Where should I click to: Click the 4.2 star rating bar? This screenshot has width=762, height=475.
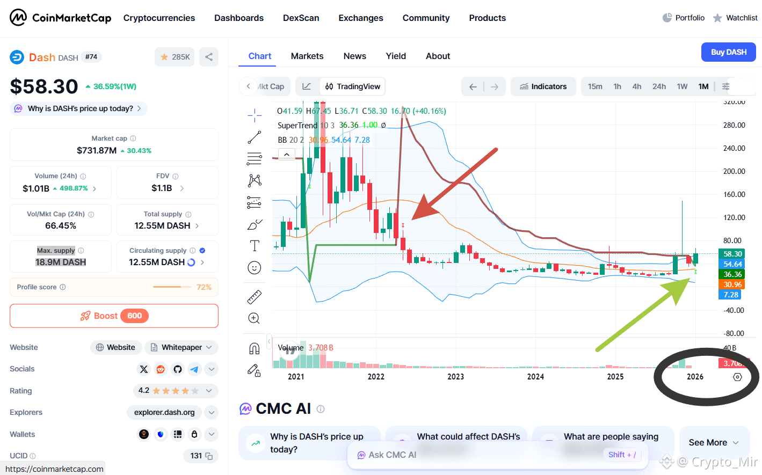176,391
